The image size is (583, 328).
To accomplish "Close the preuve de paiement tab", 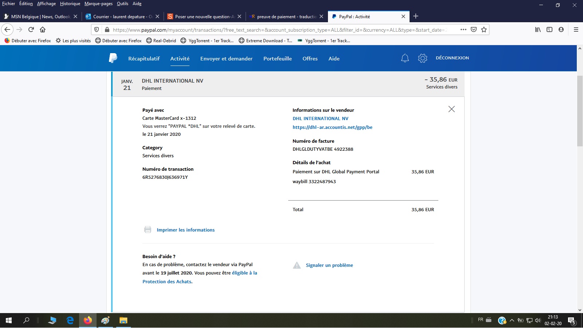I will pyautogui.click(x=321, y=16).
